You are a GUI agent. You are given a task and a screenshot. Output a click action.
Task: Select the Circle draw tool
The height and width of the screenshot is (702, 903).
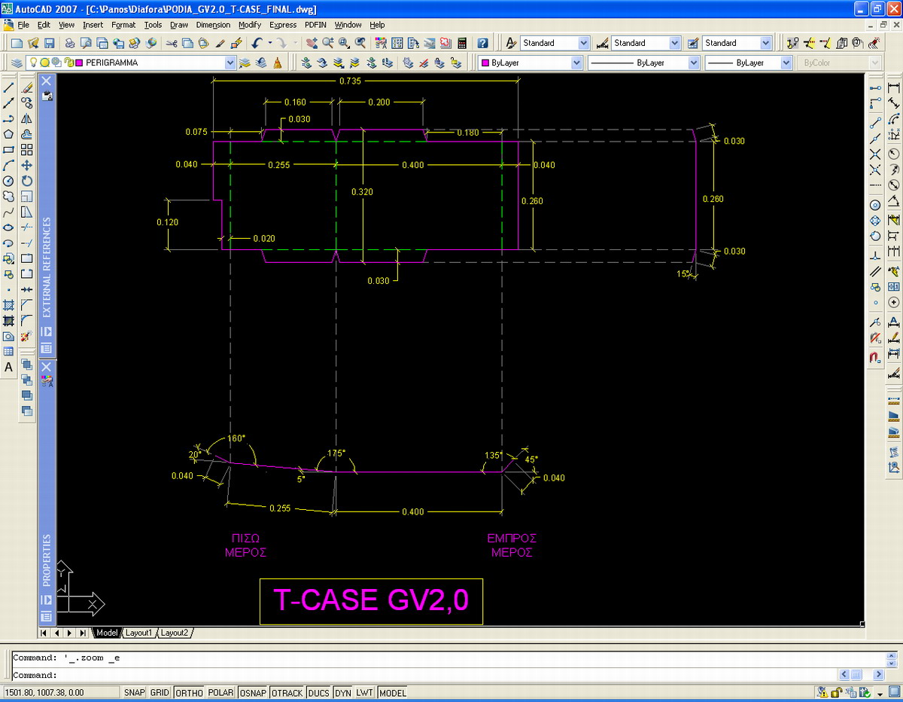(9, 181)
